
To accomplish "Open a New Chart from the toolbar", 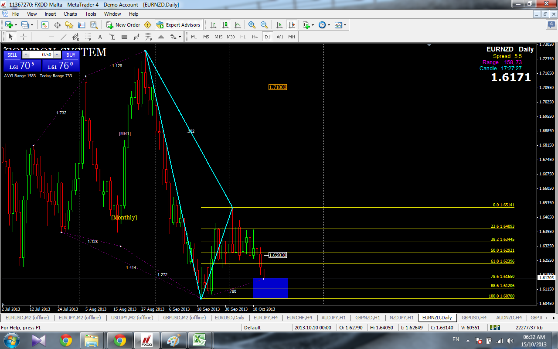I will tap(8, 25).
